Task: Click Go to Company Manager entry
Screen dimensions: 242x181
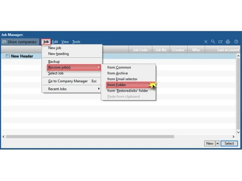Action: [72, 81]
